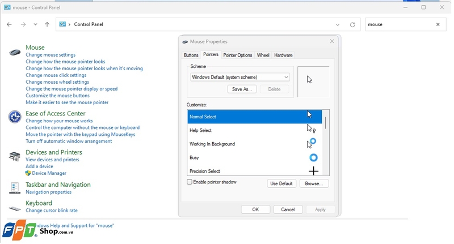Viewport: 454px width, 244px height.
Task: Click the Use Default button
Action: click(x=281, y=183)
